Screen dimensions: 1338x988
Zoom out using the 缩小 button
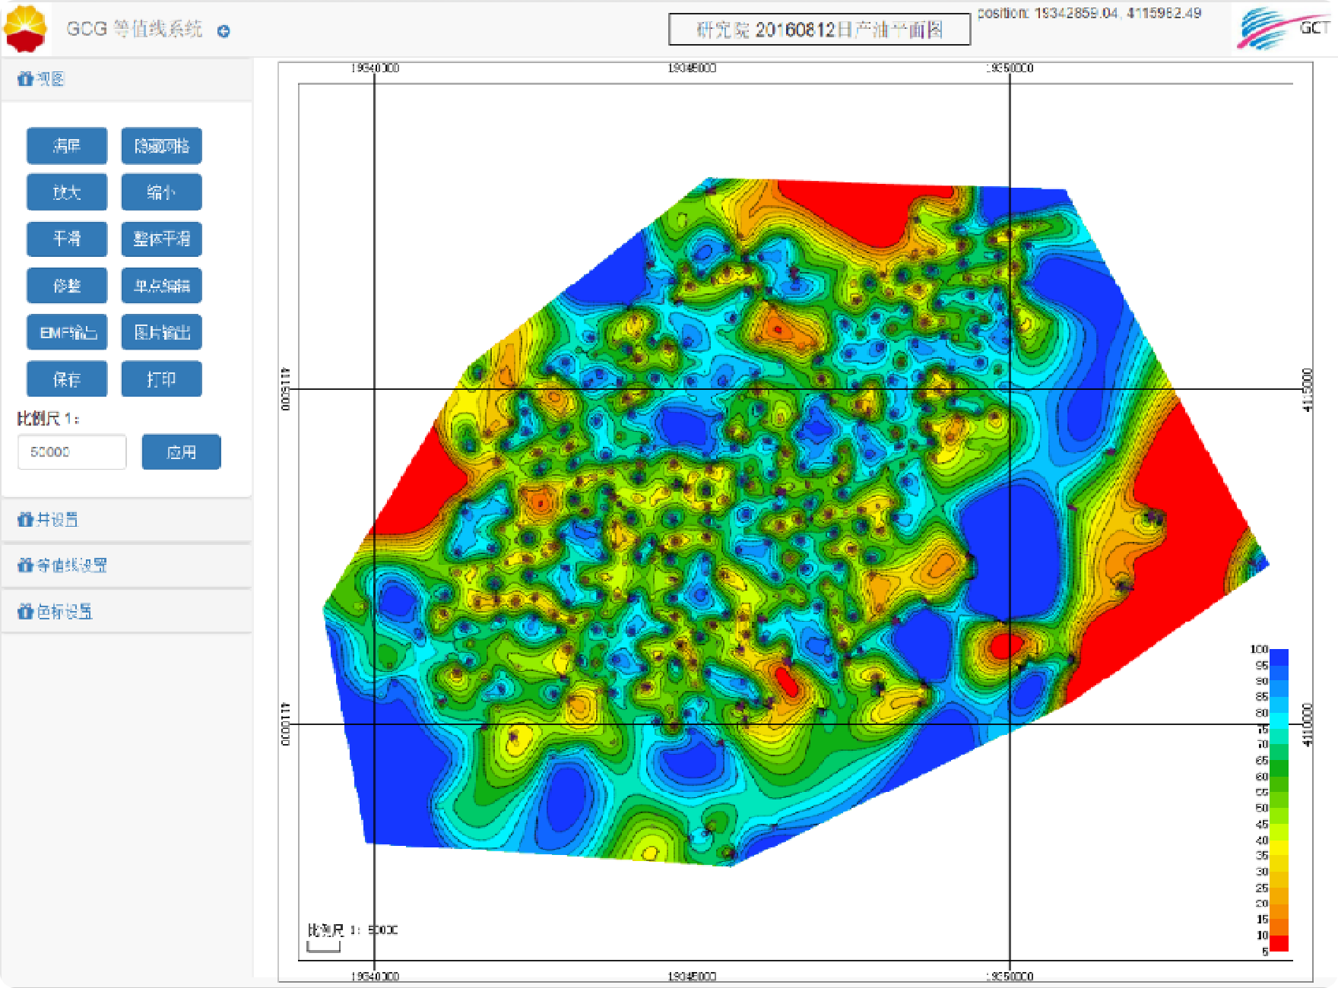161,192
